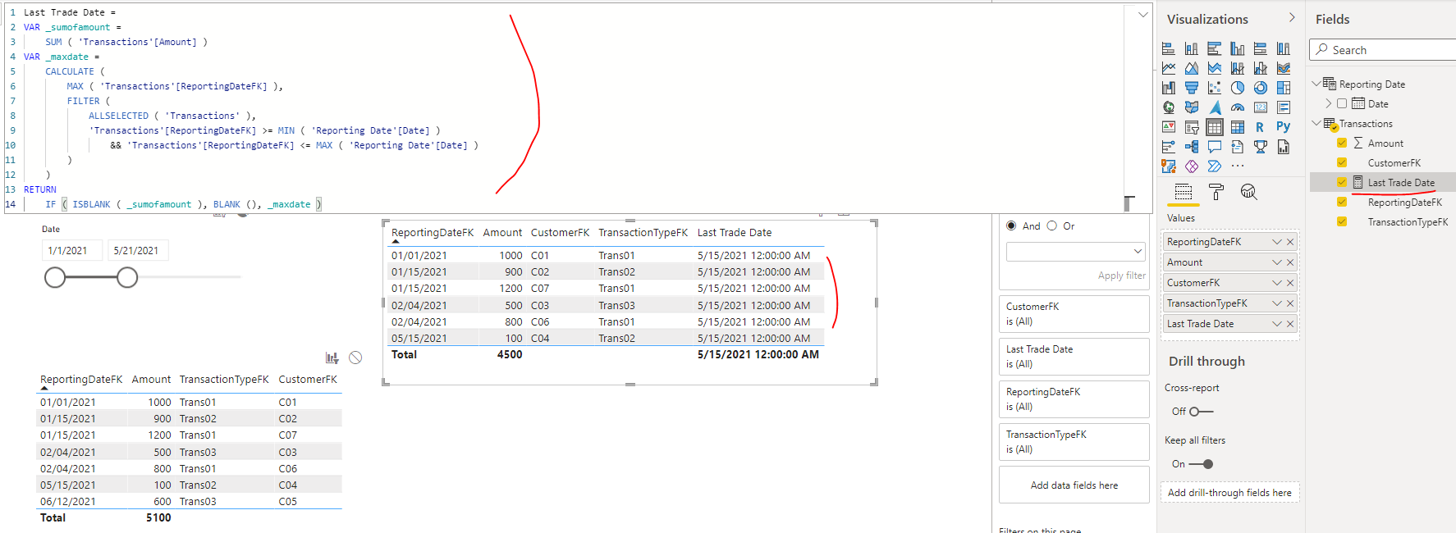Viewport: 1456px width, 533px height.
Task: Open the TransactionTypeFK is (All) filter card
Action: (x=1074, y=441)
